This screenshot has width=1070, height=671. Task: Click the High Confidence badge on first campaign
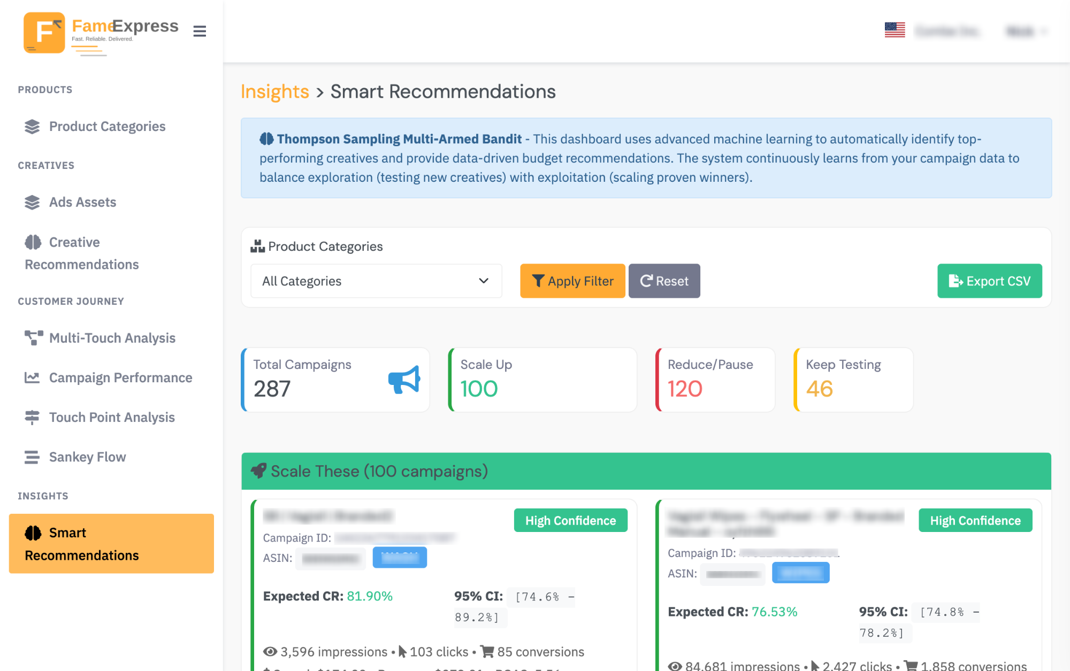point(570,520)
